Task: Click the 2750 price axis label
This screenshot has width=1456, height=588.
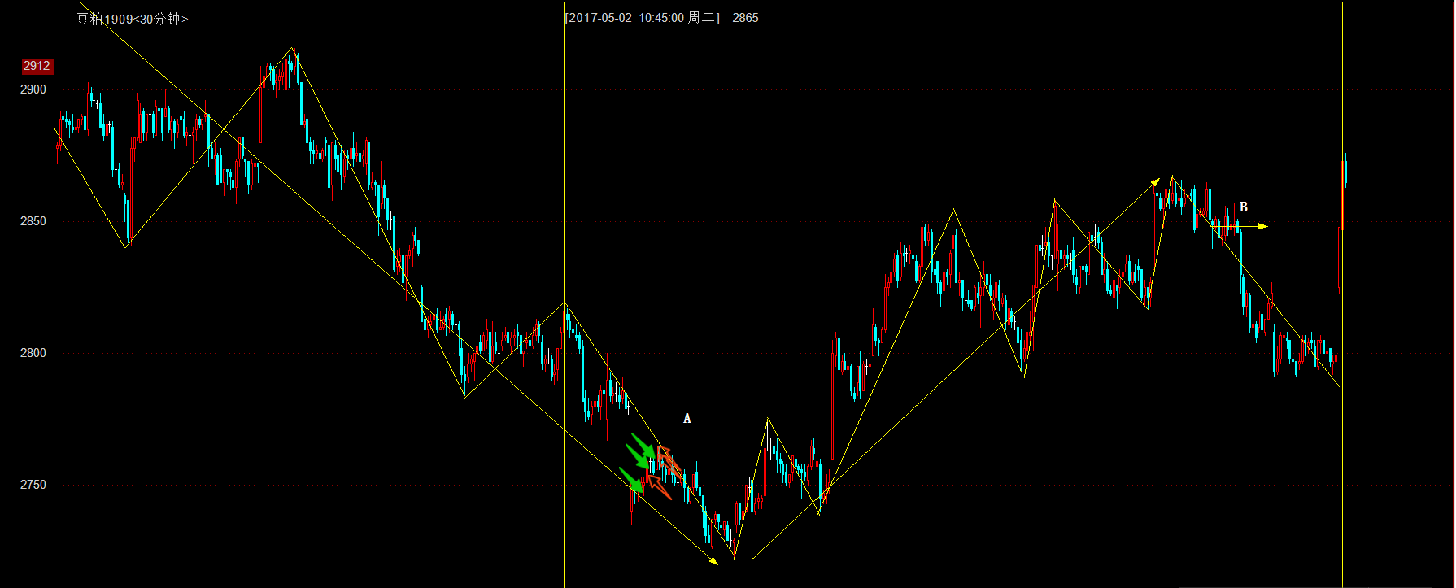Action: pos(33,485)
